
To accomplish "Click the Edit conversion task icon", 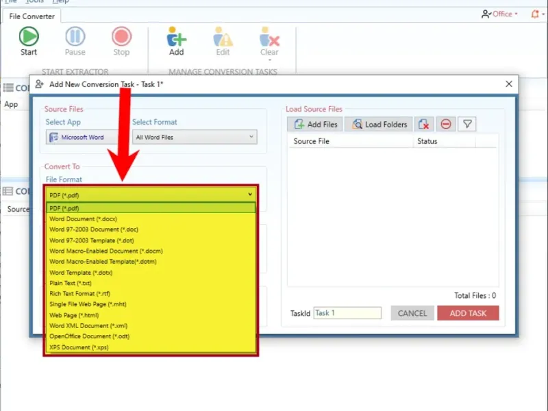I will pos(223,37).
